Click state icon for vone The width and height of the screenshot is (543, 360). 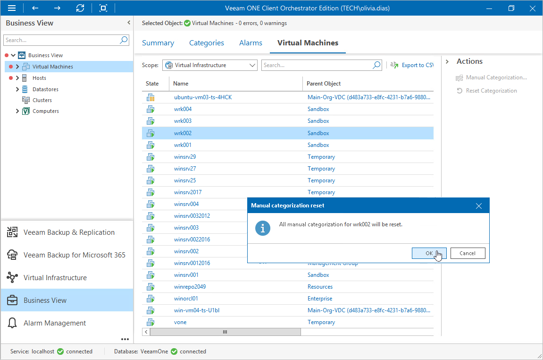tap(150, 322)
